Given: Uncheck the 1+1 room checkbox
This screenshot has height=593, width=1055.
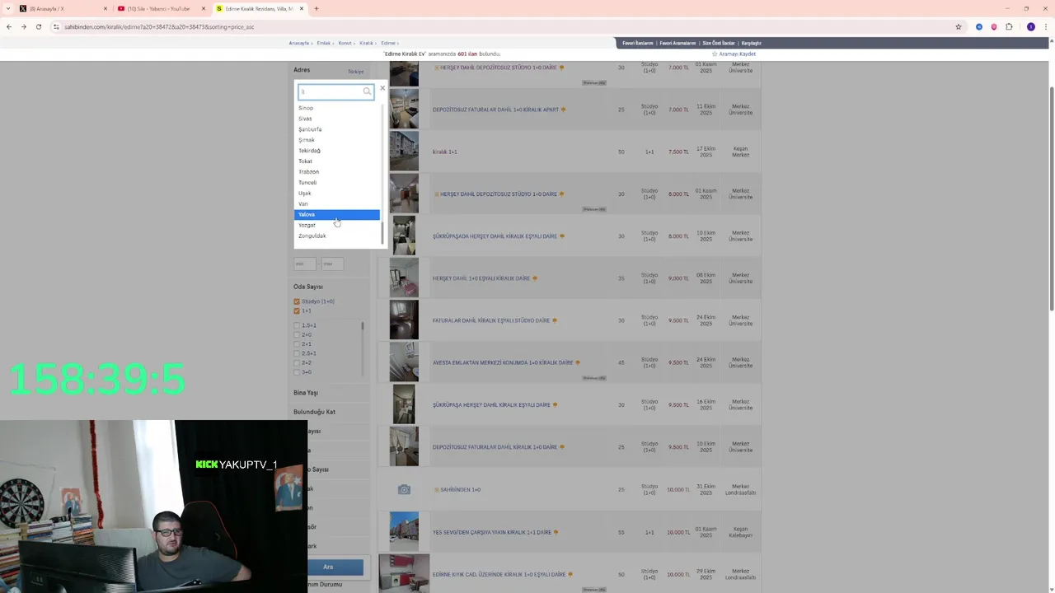Looking at the screenshot, I should (x=297, y=311).
